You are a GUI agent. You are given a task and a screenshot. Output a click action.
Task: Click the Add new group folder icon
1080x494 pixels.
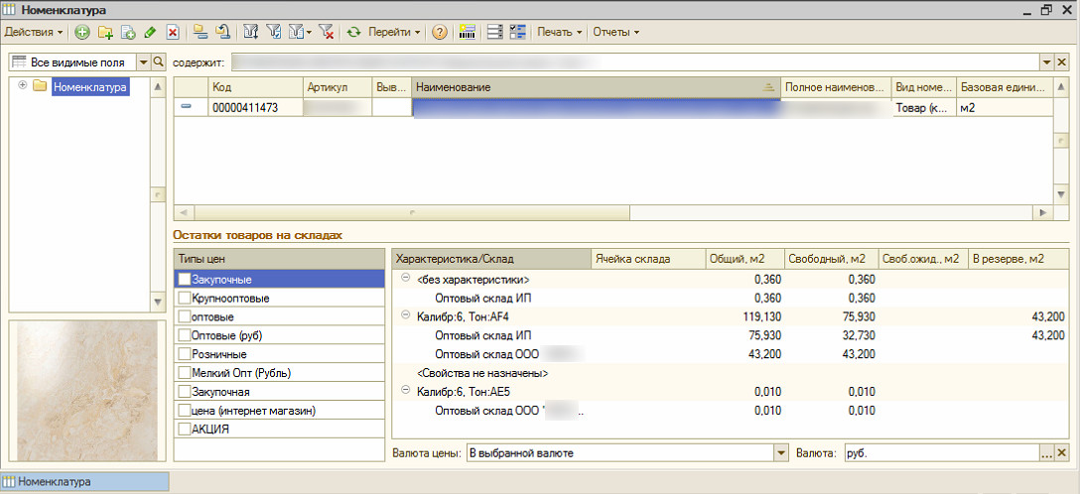[x=105, y=32]
